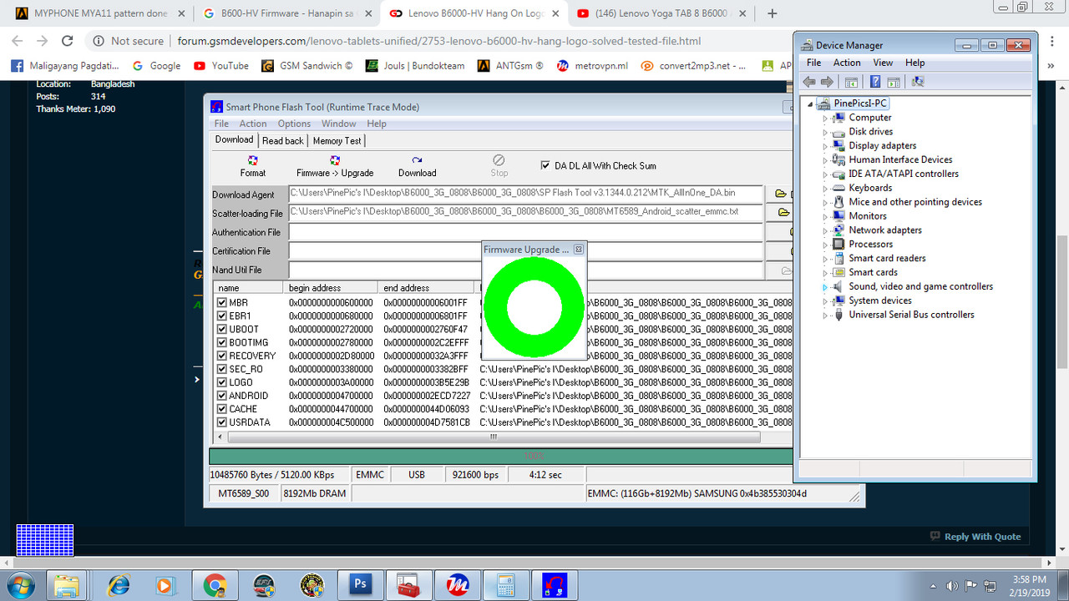Click the Device Manager Forward arrow
The width and height of the screenshot is (1069, 601).
[x=827, y=82]
